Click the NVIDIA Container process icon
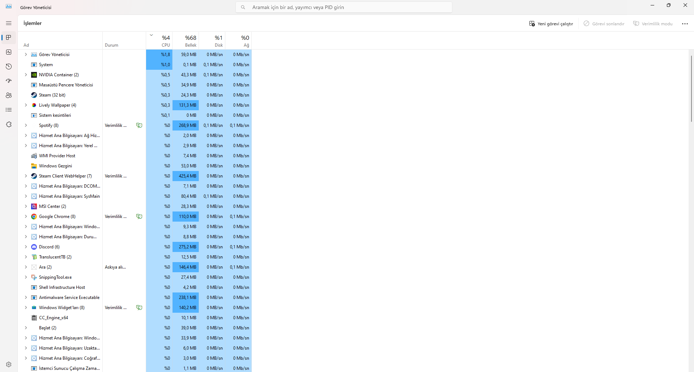 tap(34, 75)
